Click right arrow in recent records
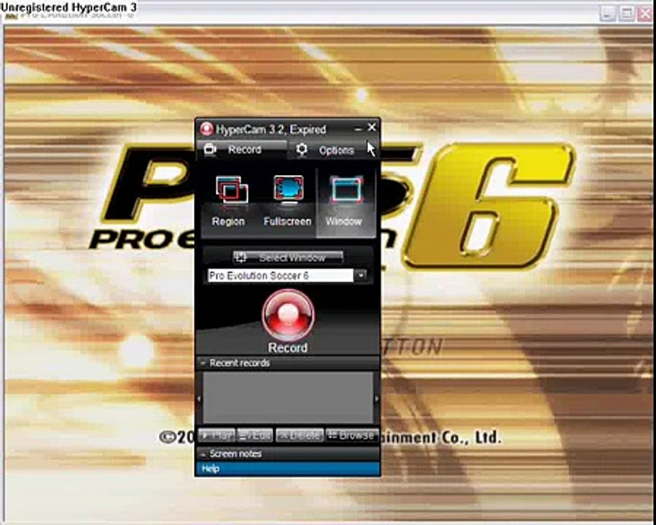Image resolution: width=656 pixels, height=525 pixels. (377, 398)
